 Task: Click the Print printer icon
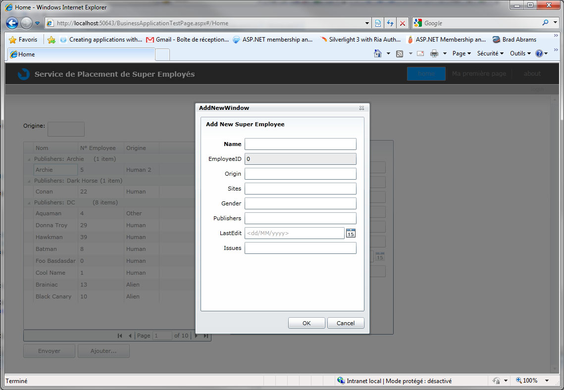[434, 53]
